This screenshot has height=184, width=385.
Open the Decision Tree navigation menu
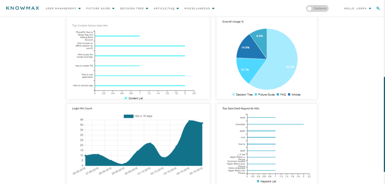click(134, 8)
